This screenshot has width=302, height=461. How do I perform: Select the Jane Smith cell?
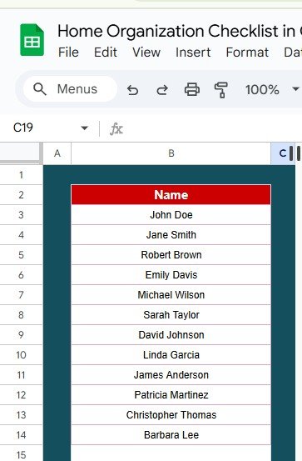point(171,234)
